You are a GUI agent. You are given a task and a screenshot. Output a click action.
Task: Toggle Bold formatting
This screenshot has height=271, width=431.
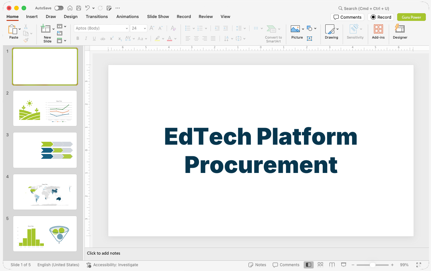(x=78, y=39)
